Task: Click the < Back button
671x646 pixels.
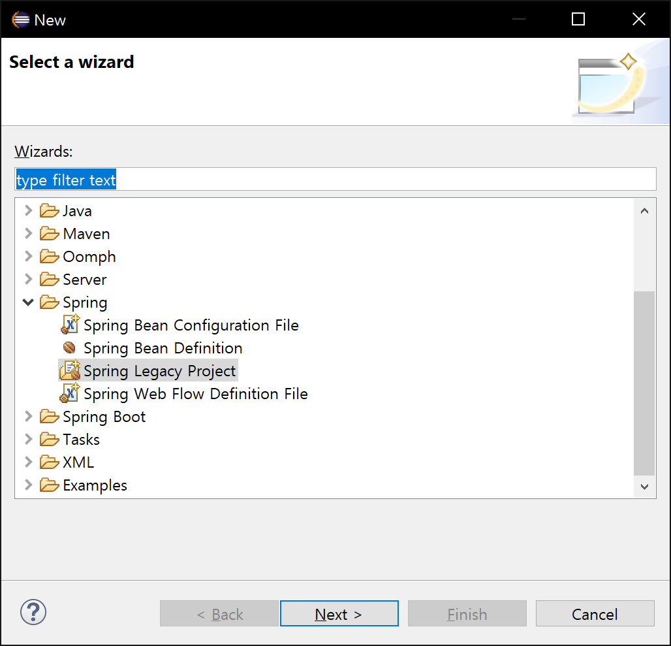Action: (x=219, y=613)
